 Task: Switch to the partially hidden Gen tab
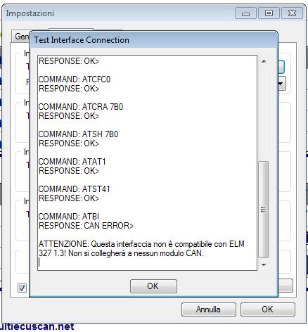(x=20, y=37)
